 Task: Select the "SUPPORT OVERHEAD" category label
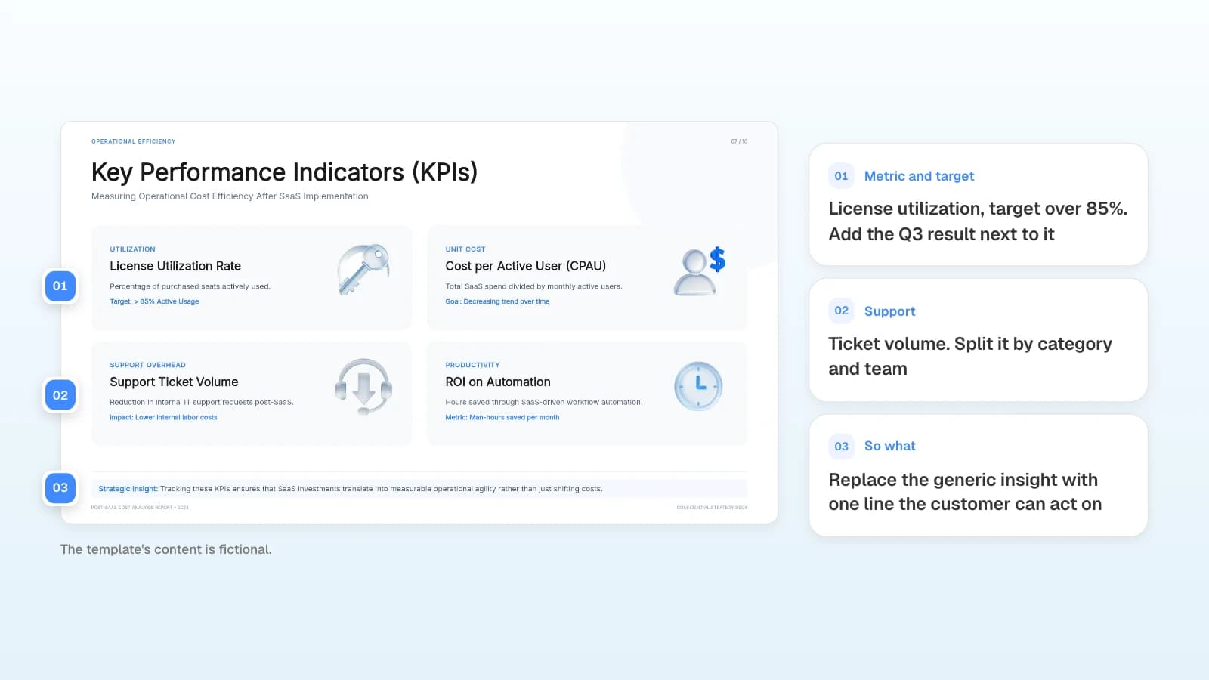tap(147, 365)
